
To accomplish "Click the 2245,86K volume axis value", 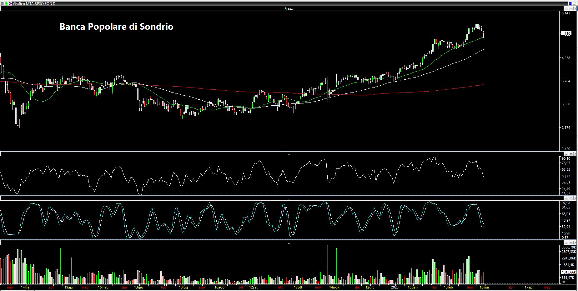I will coord(569,258).
